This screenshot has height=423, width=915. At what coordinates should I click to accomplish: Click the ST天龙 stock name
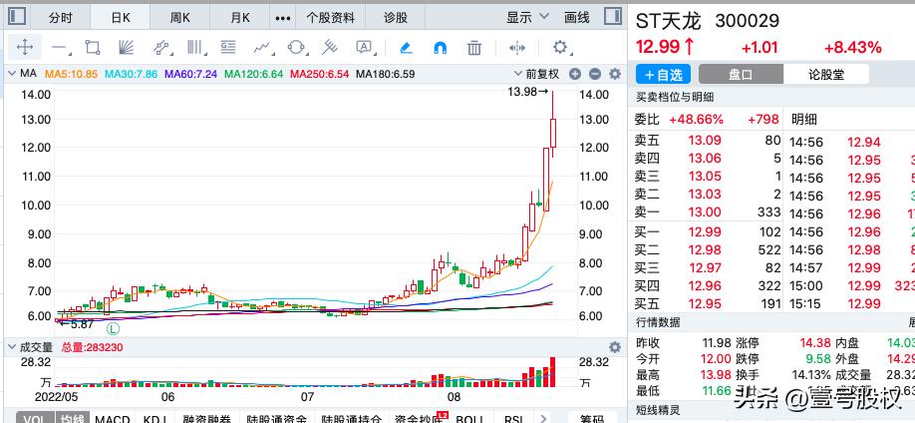point(670,21)
